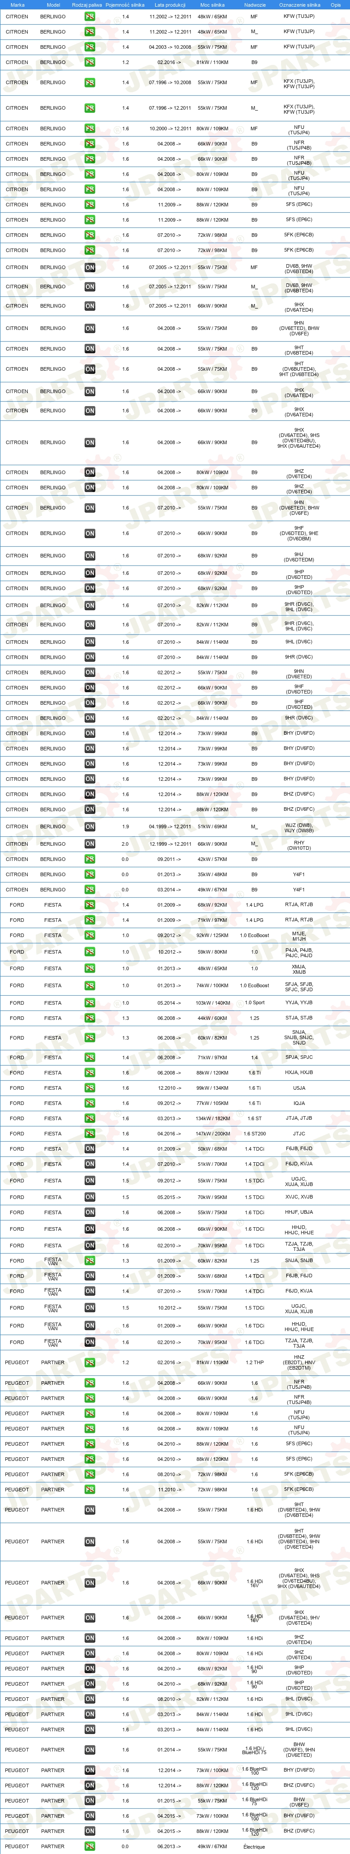350x1854 pixels.
Task: Click diesel icon in Berlingo 2.0 RHY row
Action: [x=90, y=844]
